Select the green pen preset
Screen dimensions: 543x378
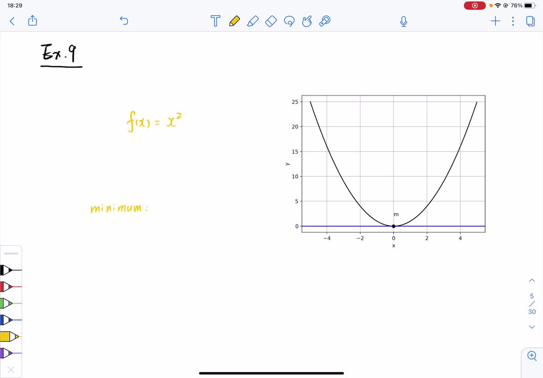point(11,304)
